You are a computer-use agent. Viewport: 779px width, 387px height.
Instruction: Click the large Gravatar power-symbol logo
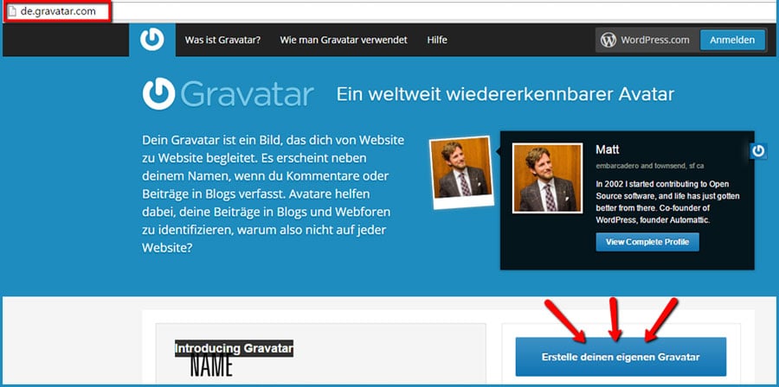(159, 93)
